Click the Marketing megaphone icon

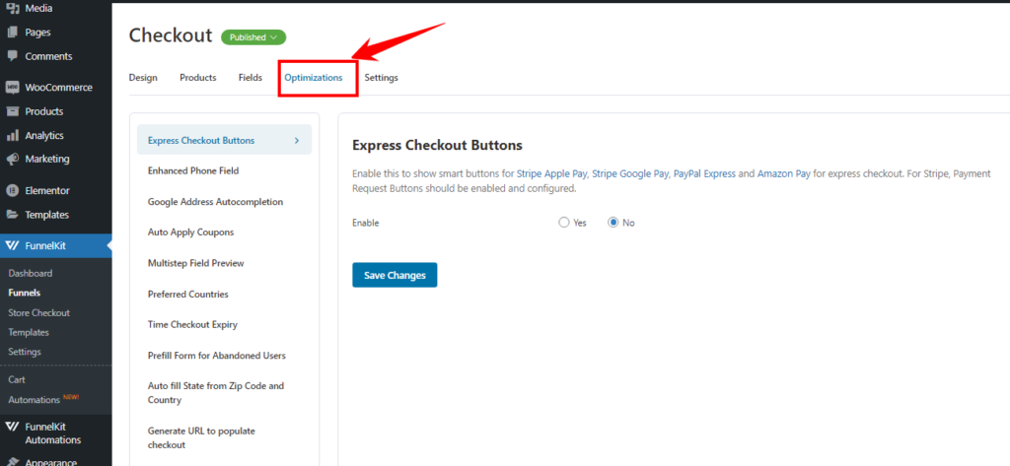point(12,159)
